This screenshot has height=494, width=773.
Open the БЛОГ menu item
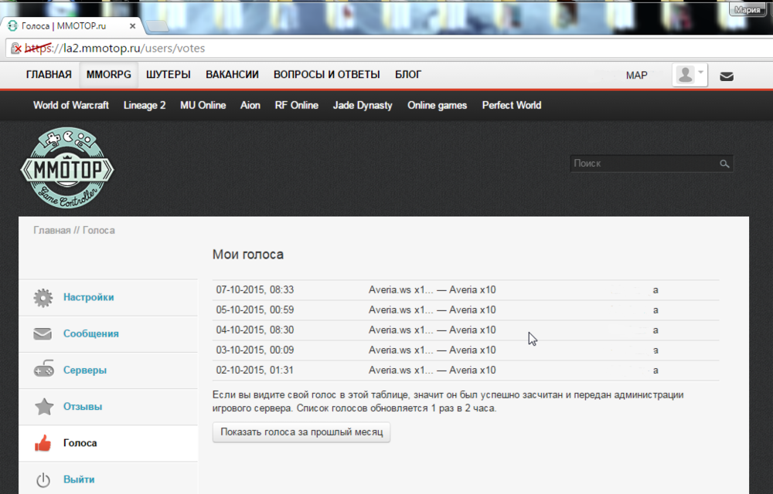click(x=407, y=74)
